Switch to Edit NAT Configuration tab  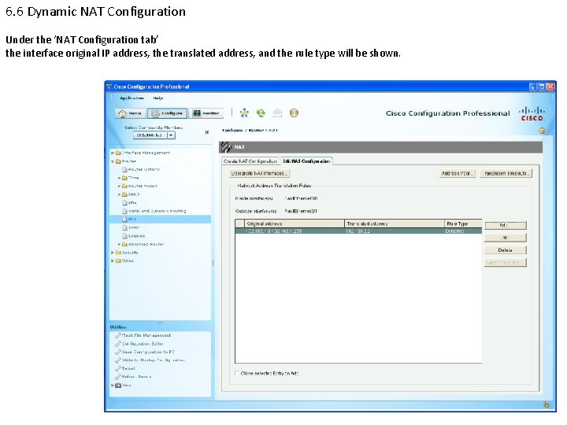tap(306, 161)
